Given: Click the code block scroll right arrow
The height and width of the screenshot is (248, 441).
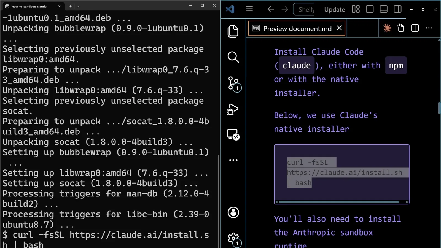Looking at the screenshot, I should tap(407, 202).
